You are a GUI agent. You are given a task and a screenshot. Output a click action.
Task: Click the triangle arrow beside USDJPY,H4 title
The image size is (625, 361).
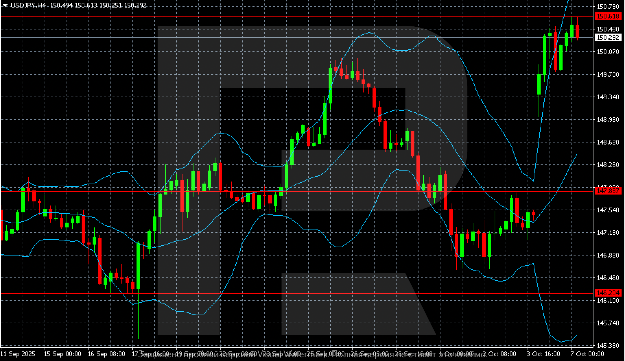point(5,5)
